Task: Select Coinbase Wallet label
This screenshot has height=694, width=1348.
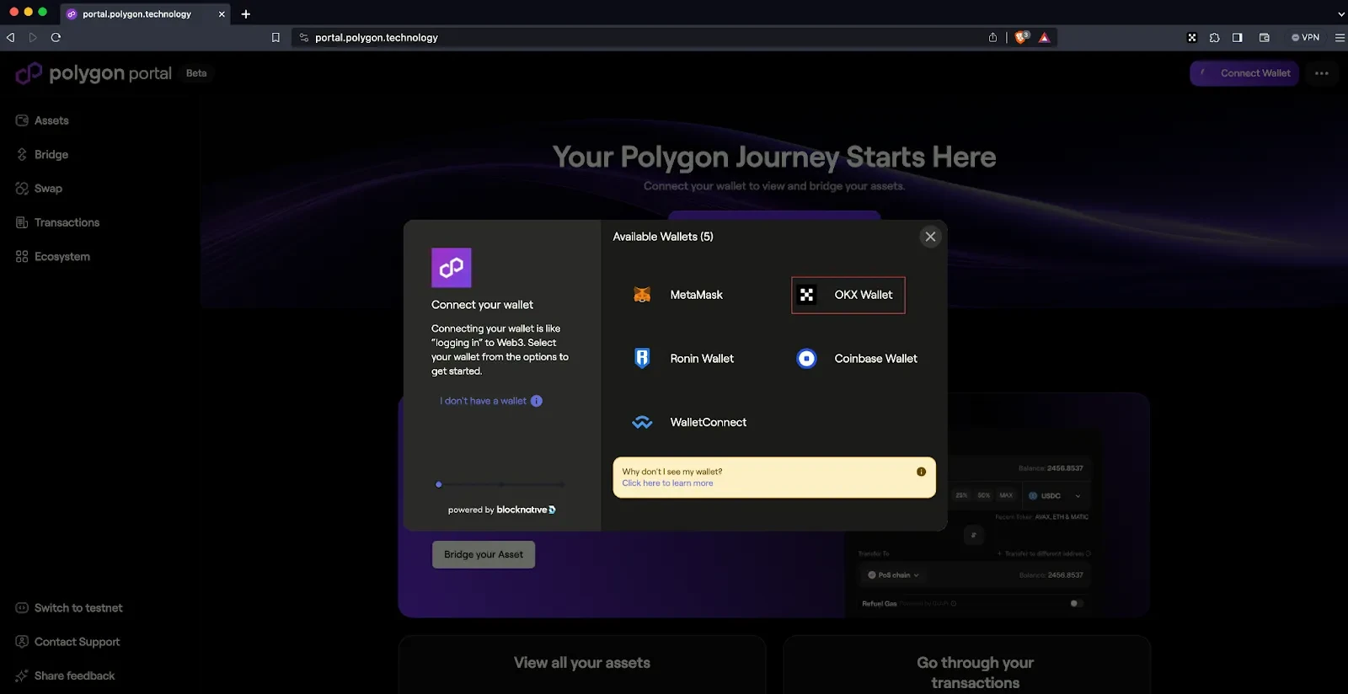Action: 875,359
